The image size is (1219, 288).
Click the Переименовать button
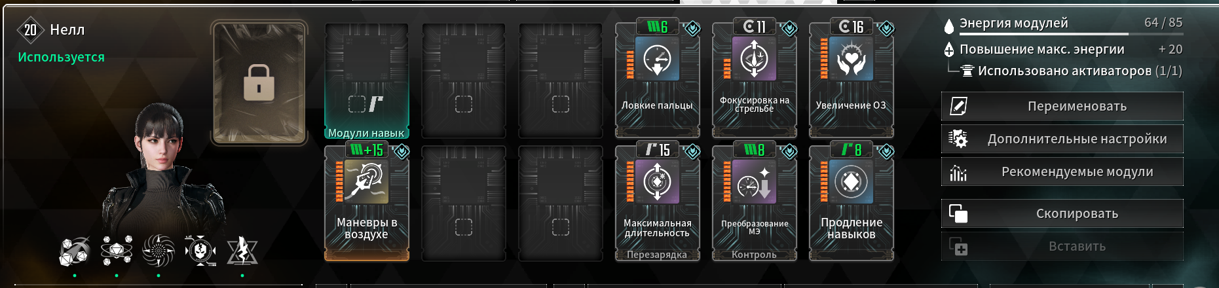[x=1062, y=106]
